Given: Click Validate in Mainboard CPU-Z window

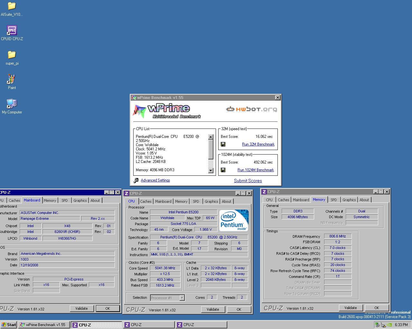Looking at the screenshot, I should tap(81, 308).
